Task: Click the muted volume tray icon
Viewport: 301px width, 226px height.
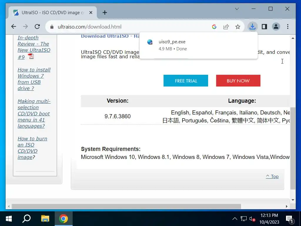Action: [252, 219]
